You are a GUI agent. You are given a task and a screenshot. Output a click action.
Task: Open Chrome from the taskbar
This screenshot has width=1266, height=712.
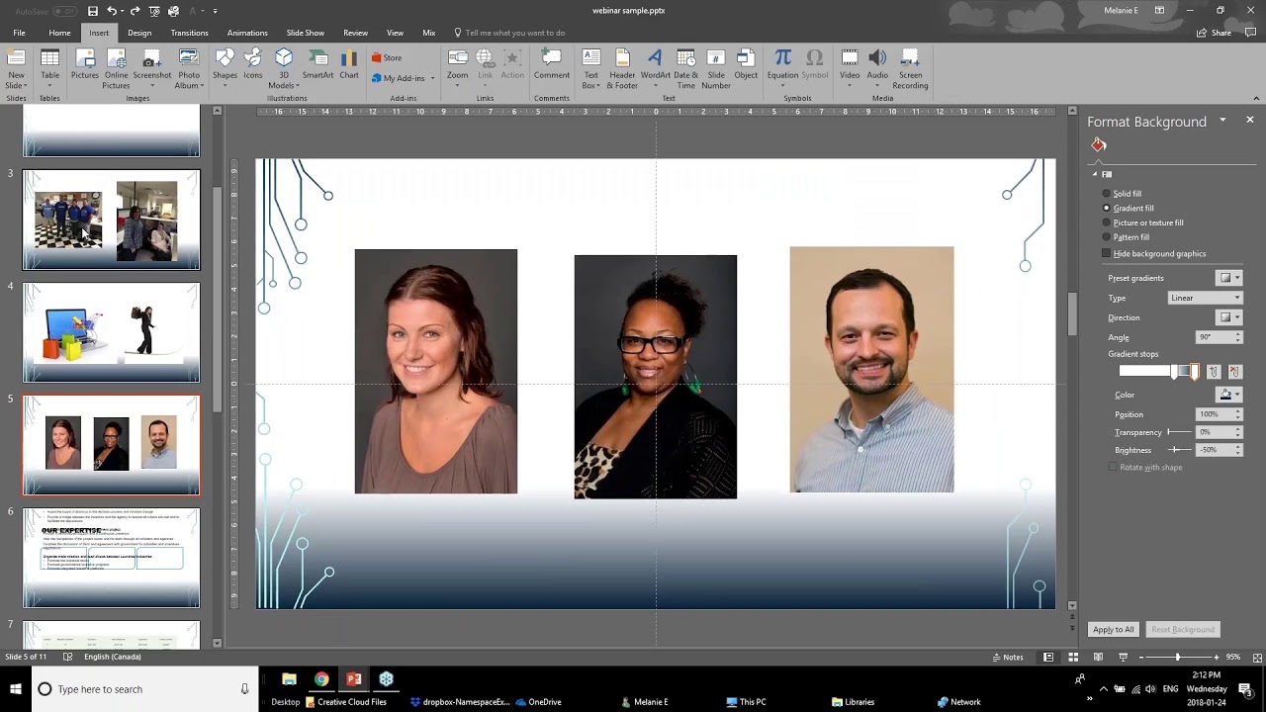click(321, 678)
